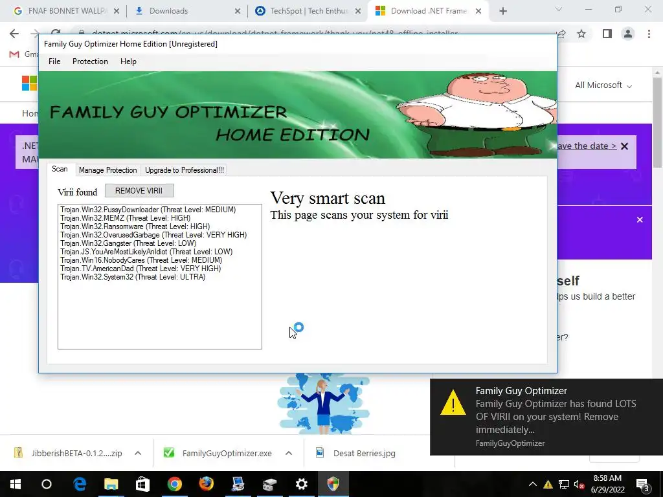This screenshot has height=497, width=663.
Task: Share this page from address bar
Action: pos(561,34)
